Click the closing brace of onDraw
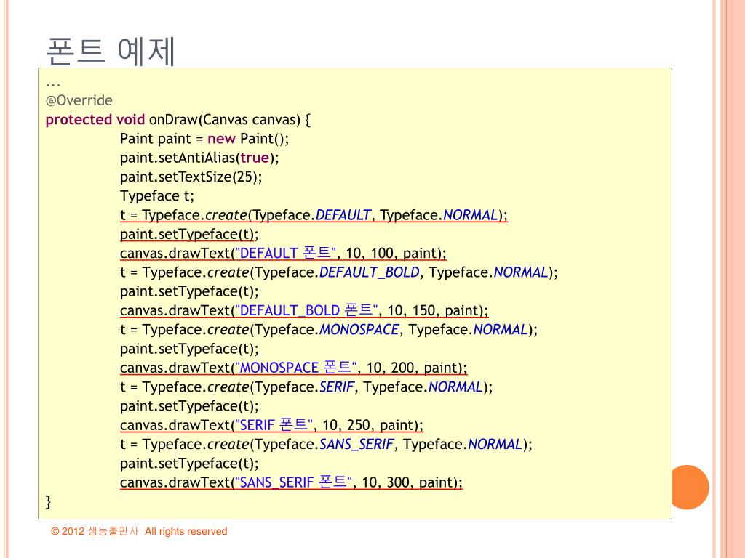The image size is (745, 558). click(48, 501)
